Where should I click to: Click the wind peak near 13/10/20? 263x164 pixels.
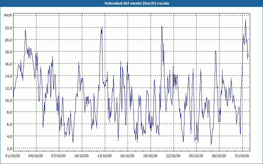102,27
